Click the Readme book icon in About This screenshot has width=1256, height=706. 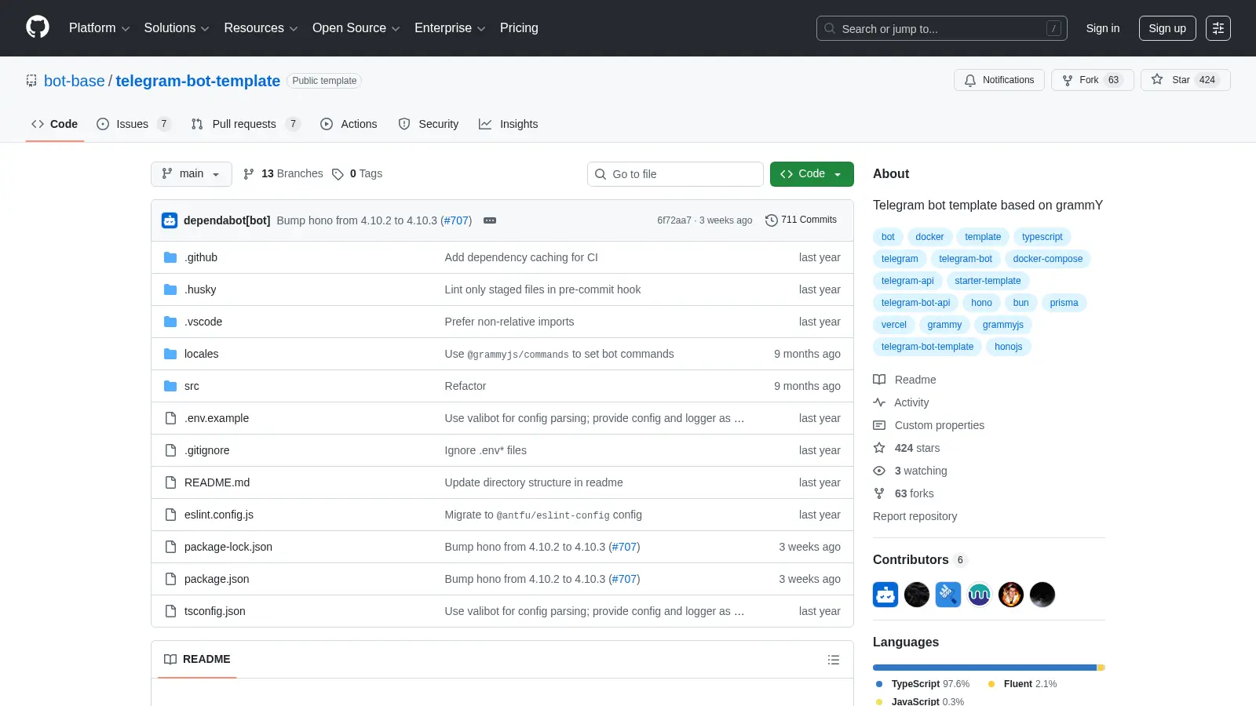click(x=879, y=380)
